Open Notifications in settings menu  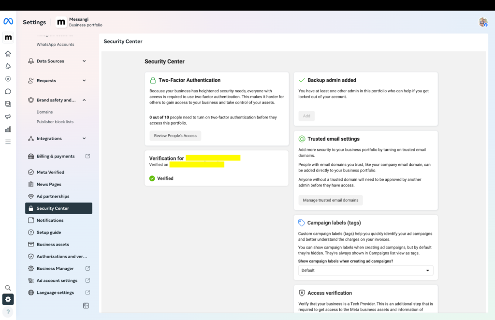tap(50, 220)
